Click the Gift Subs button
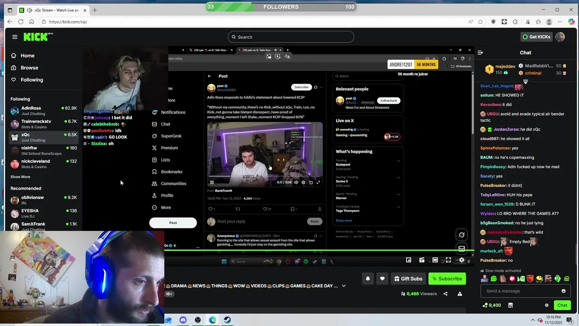 click(408, 278)
